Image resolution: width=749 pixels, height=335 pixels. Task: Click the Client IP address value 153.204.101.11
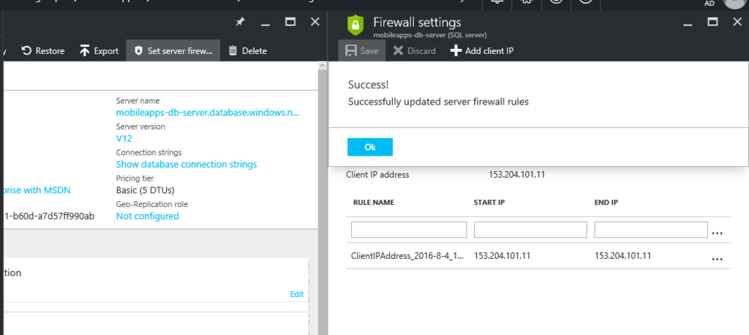click(x=516, y=174)
